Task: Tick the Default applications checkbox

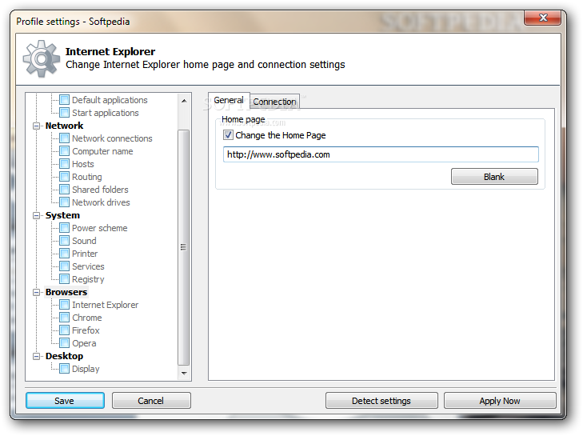Action: [64, 100]
